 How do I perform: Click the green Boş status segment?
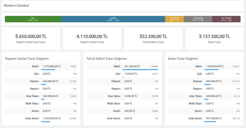pos(33,19)
